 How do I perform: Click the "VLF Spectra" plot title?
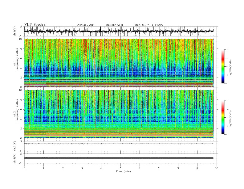(x=35, y=24)
